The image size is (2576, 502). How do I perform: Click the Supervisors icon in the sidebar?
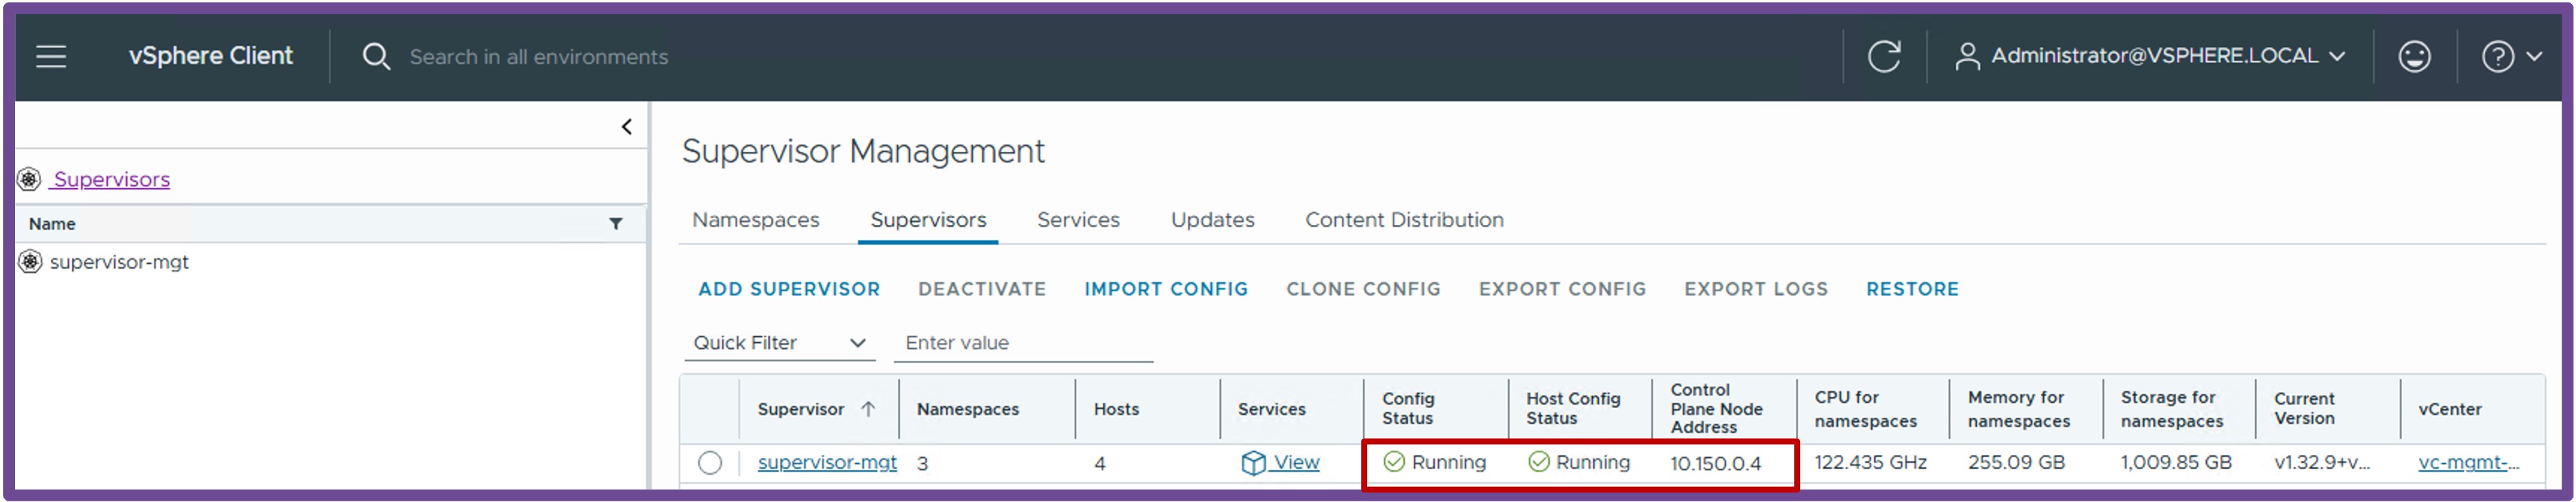29,179
